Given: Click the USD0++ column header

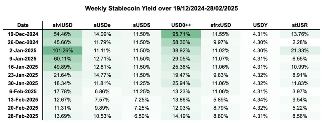Looking at the screenshot, I should pos(181,26).
